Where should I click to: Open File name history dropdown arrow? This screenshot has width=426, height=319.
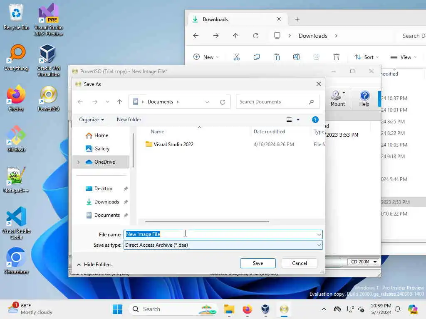point(319,234)
